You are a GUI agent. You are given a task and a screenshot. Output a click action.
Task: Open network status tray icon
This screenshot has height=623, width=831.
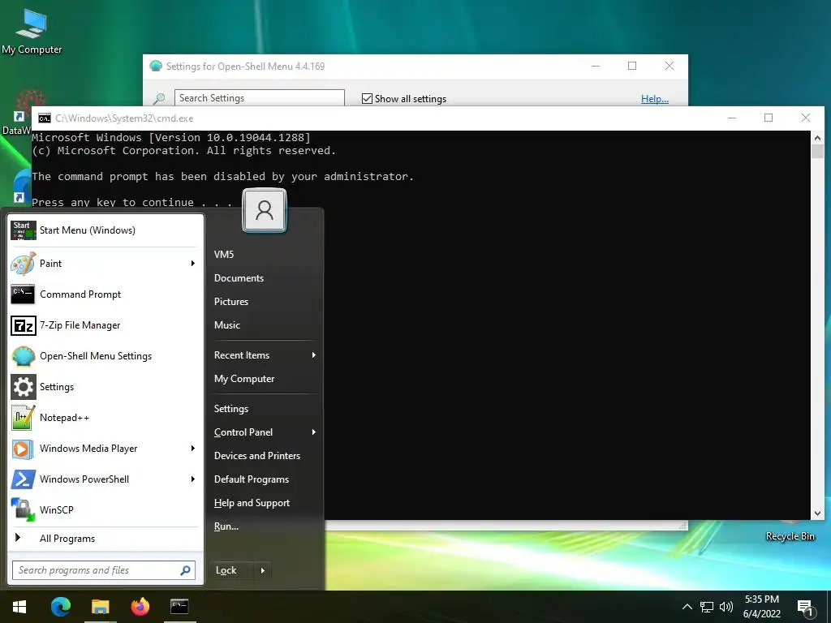707,607
